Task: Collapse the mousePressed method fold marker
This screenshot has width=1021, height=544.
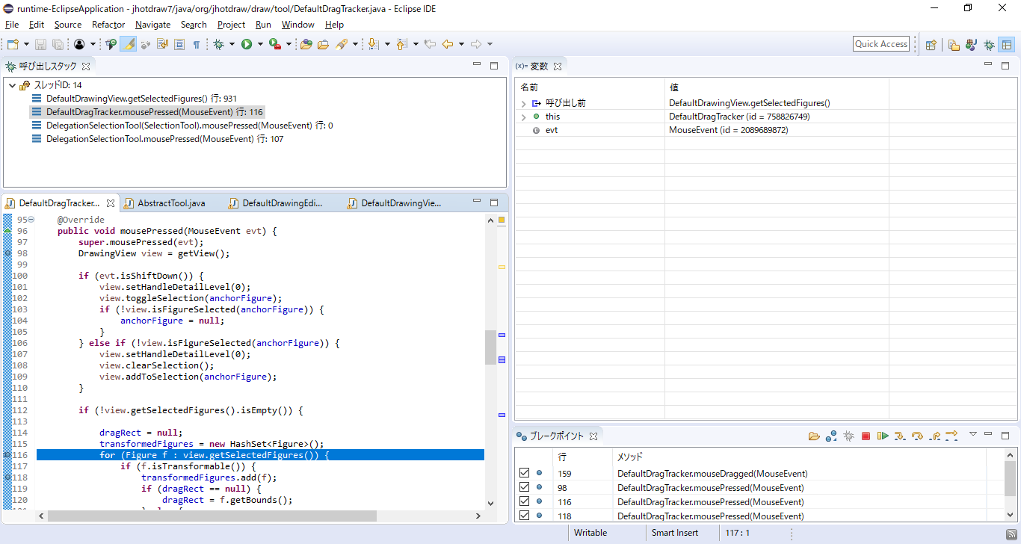Action: tap(31, 220)
